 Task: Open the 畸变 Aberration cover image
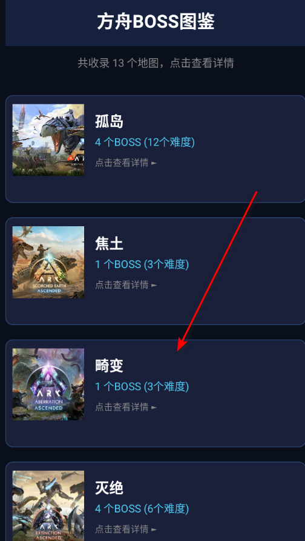pyautogui.click(x=48, y=384)
